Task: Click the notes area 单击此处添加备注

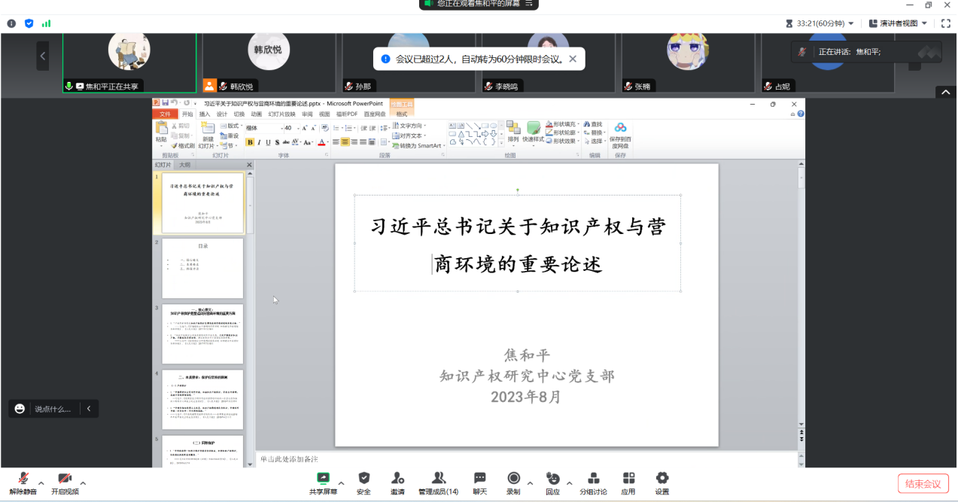Action: coord(527,459)
